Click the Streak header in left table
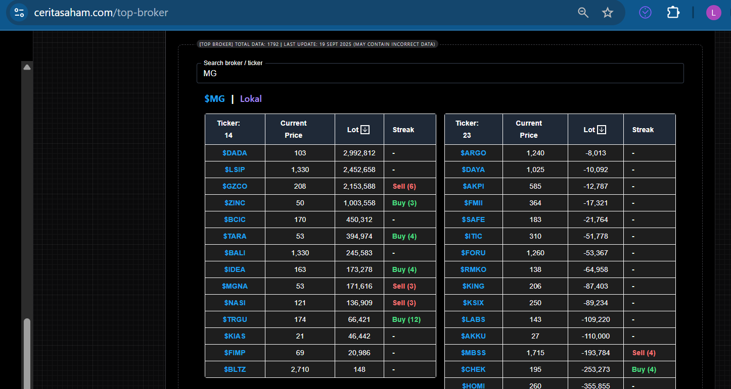This screenshot has height=389, width=731. coord(403,130)
